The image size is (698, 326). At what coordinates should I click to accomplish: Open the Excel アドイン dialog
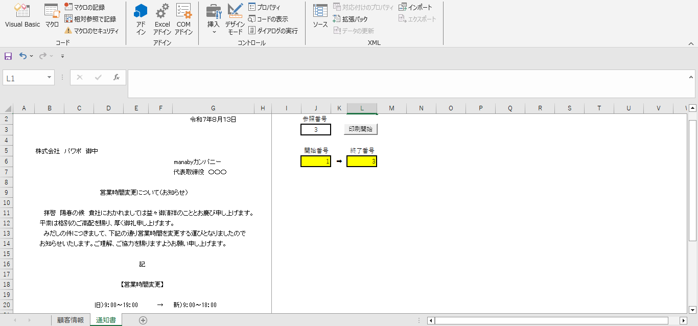pos(162,19)
